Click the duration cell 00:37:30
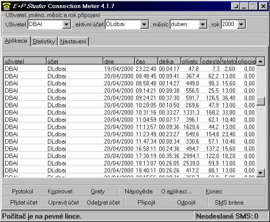 point(169,98)
